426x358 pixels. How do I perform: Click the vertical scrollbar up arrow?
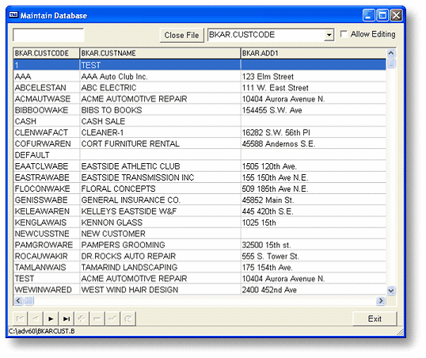tap(391, 53)
